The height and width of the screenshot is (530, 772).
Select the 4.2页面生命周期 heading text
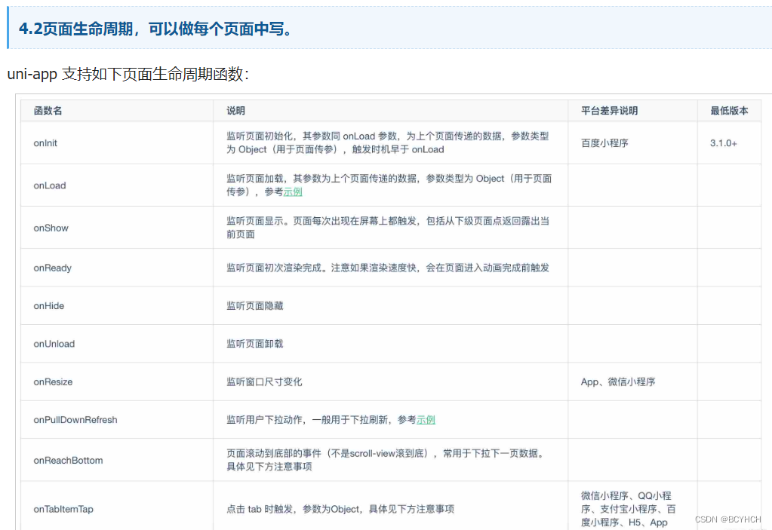tap(157, 29)
